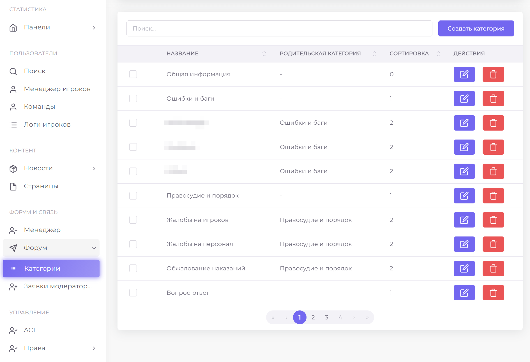Screen dimensions: 530x362
Task: Go to next page arrow
Action: click(x=354, y=317)
